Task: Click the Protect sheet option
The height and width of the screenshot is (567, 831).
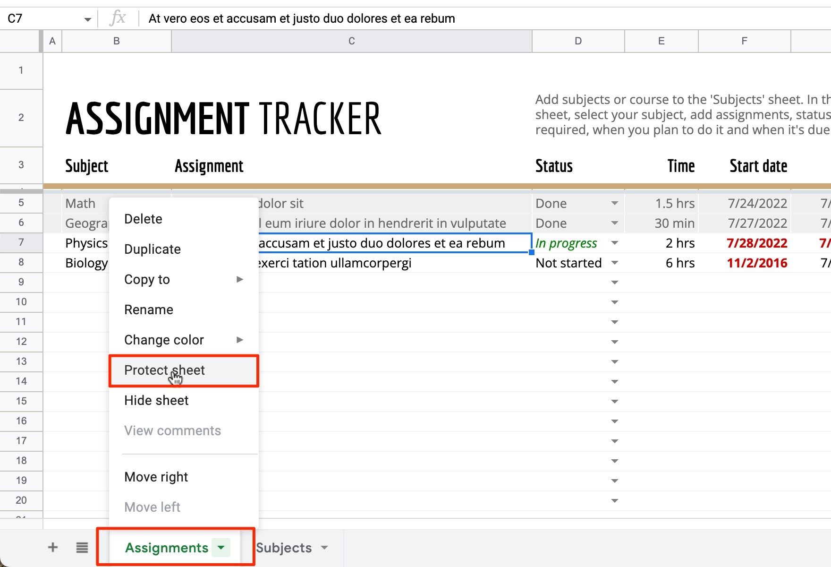Action: click(x=164, y=370)
